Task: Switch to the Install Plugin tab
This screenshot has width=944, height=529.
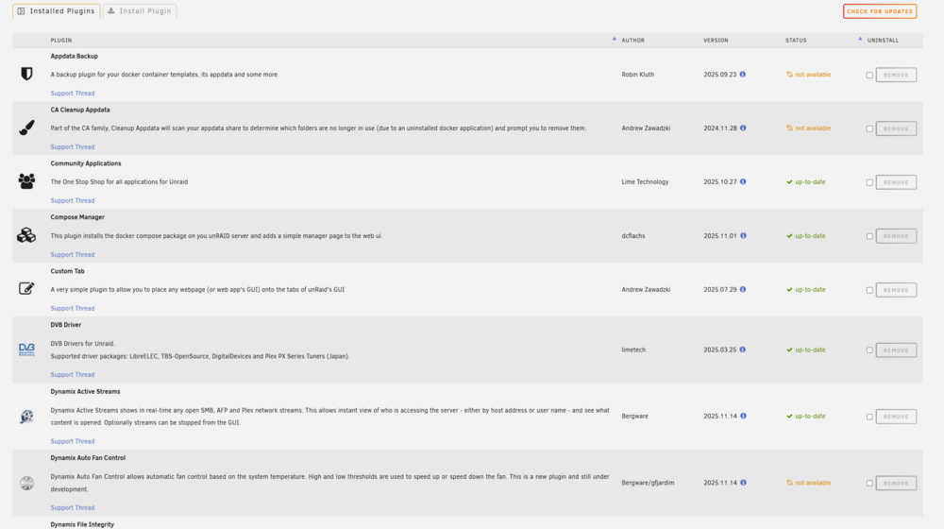Action: 140,10
